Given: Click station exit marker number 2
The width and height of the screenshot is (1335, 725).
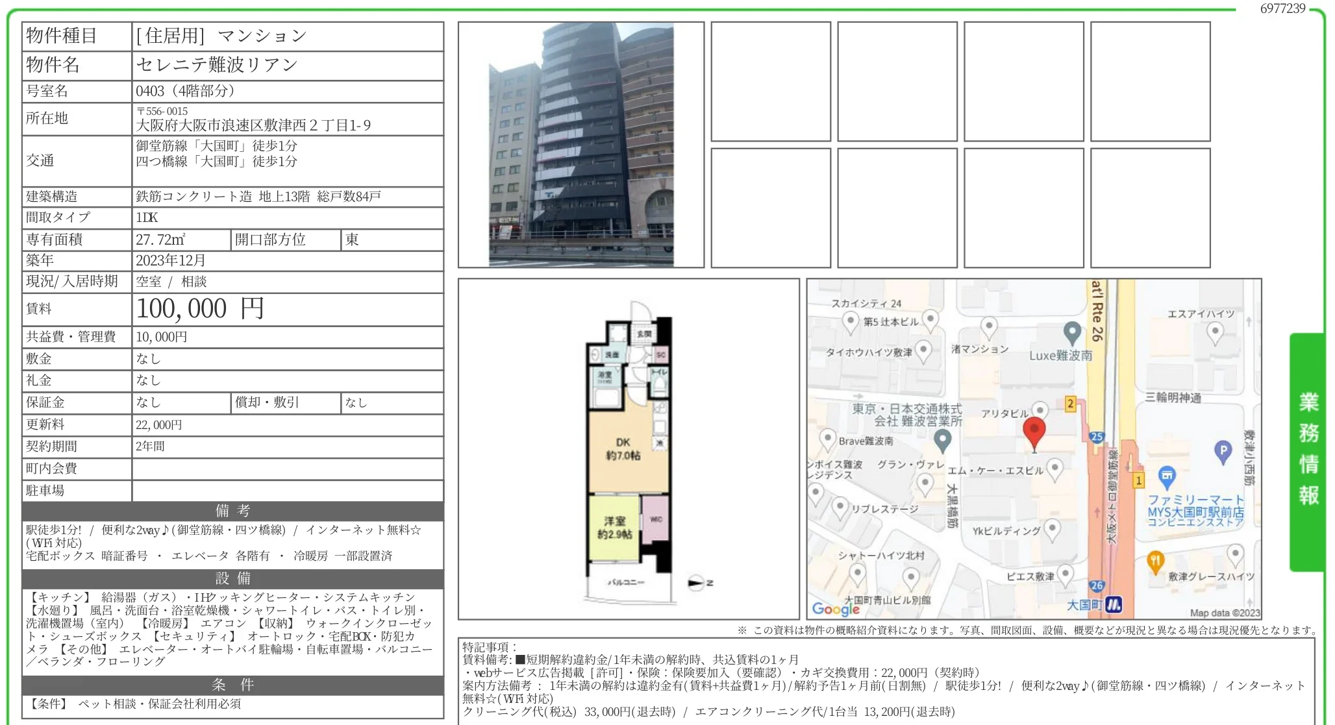Looking at the screenshot, I should click(1071, 404).
